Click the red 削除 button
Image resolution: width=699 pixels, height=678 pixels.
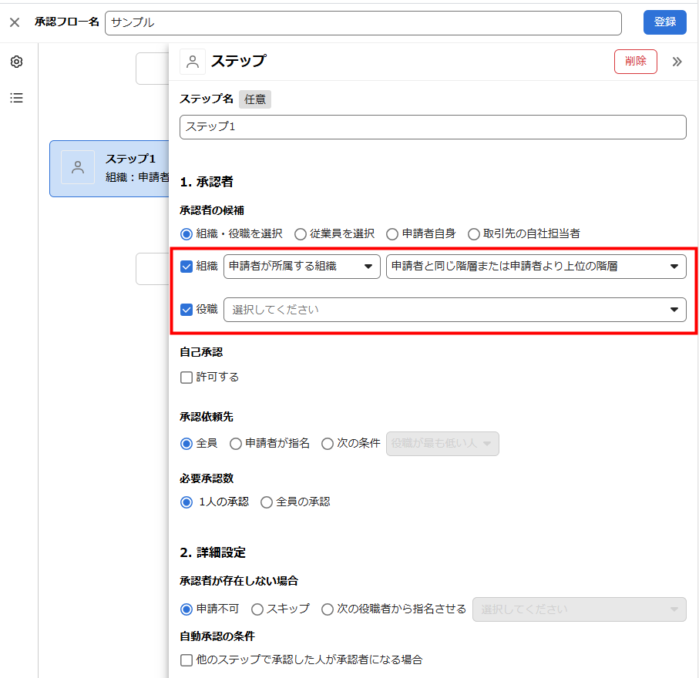point(635,62)
